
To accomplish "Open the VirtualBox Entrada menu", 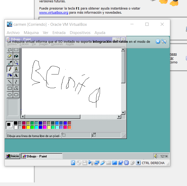I will tap(59, 32).
